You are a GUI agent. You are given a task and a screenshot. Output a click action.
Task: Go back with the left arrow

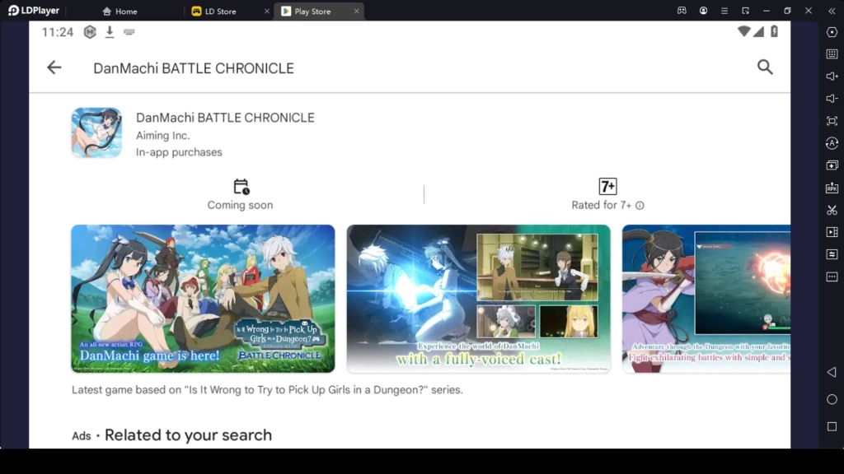(x=54, y=67)
